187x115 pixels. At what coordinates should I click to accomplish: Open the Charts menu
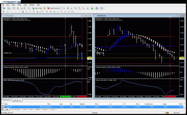tap(19, 5)
